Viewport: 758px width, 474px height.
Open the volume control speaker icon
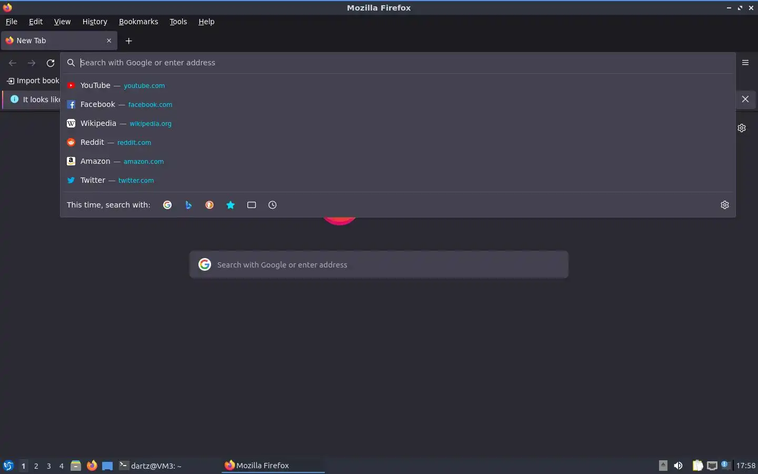click(x=678, y=466)
